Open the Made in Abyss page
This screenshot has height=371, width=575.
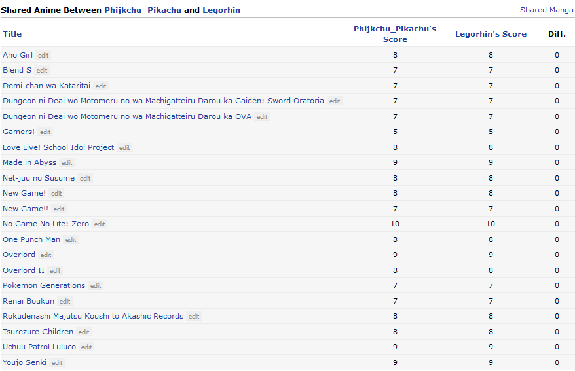(29, 162)
